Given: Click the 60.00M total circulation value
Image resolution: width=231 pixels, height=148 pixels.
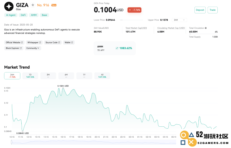Looking at the screenshot, I should [x=193, y=32].
